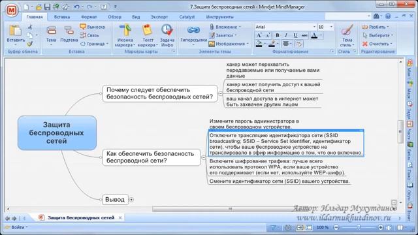Open the Вставка ribbon tab

62,17
